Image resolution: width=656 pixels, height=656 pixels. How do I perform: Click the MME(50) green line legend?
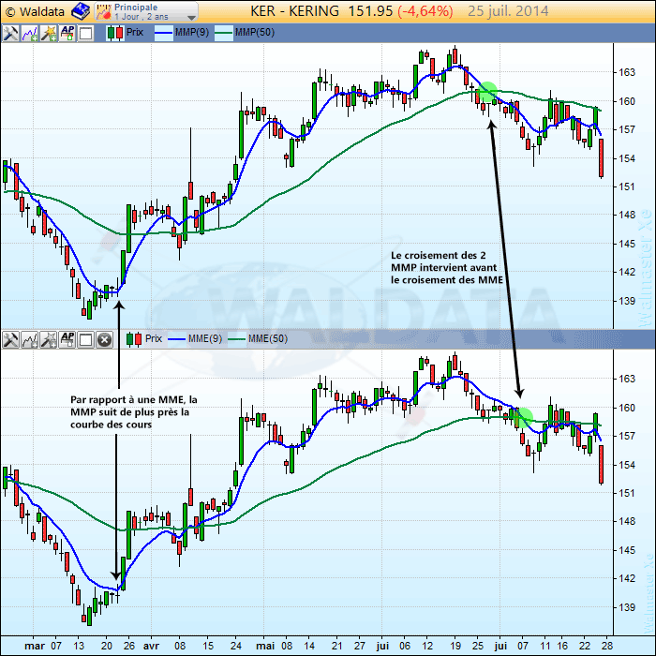[258, 339]
